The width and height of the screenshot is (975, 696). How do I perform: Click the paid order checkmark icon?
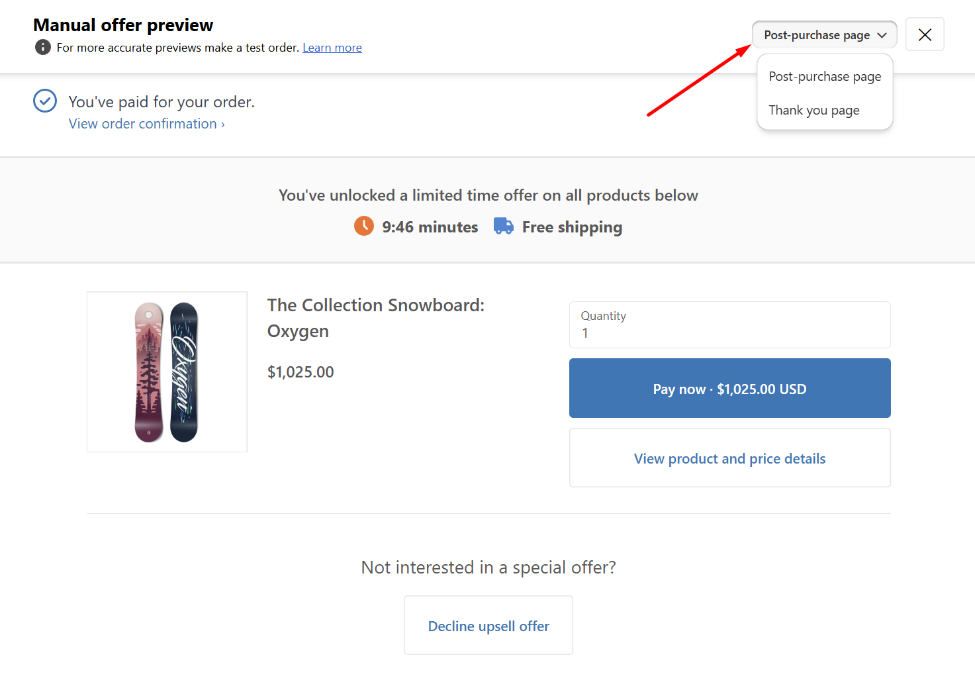point(45,101)
